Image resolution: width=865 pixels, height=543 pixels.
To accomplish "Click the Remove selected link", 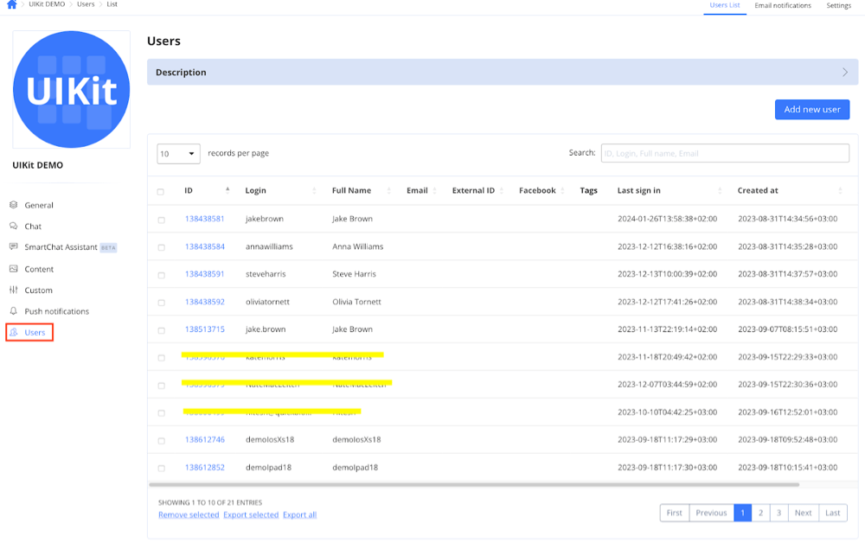I will coord(189,514).
